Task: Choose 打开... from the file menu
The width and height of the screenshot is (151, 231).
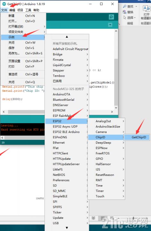Action: pos(23,21)
